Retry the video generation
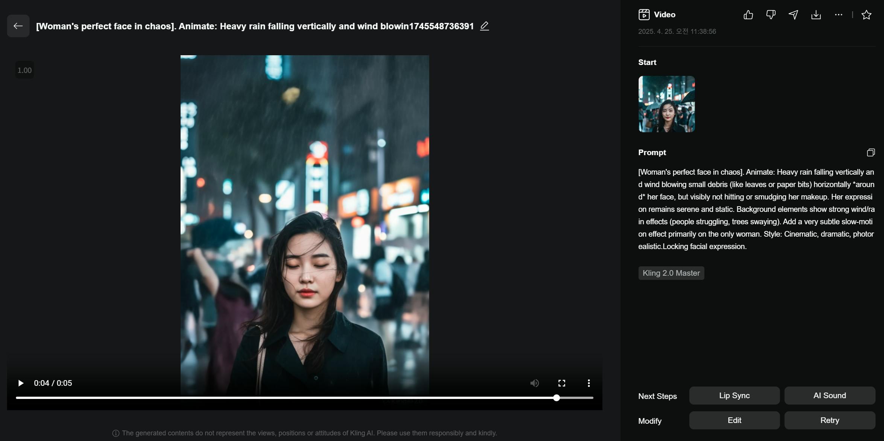This screenshot has width=884, height=441. (x=829, y=420)
